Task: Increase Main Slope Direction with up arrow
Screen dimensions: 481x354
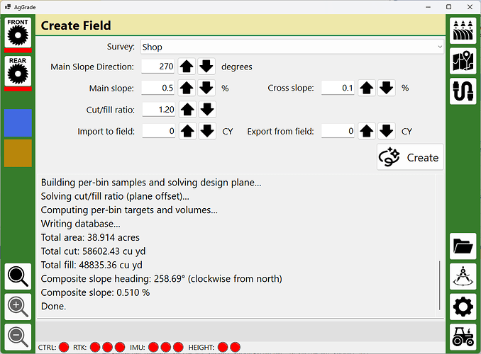Action: (187, 67)
